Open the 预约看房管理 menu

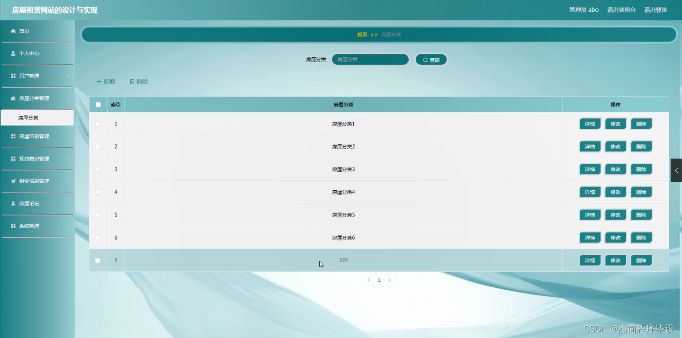(x=34, y=159)
